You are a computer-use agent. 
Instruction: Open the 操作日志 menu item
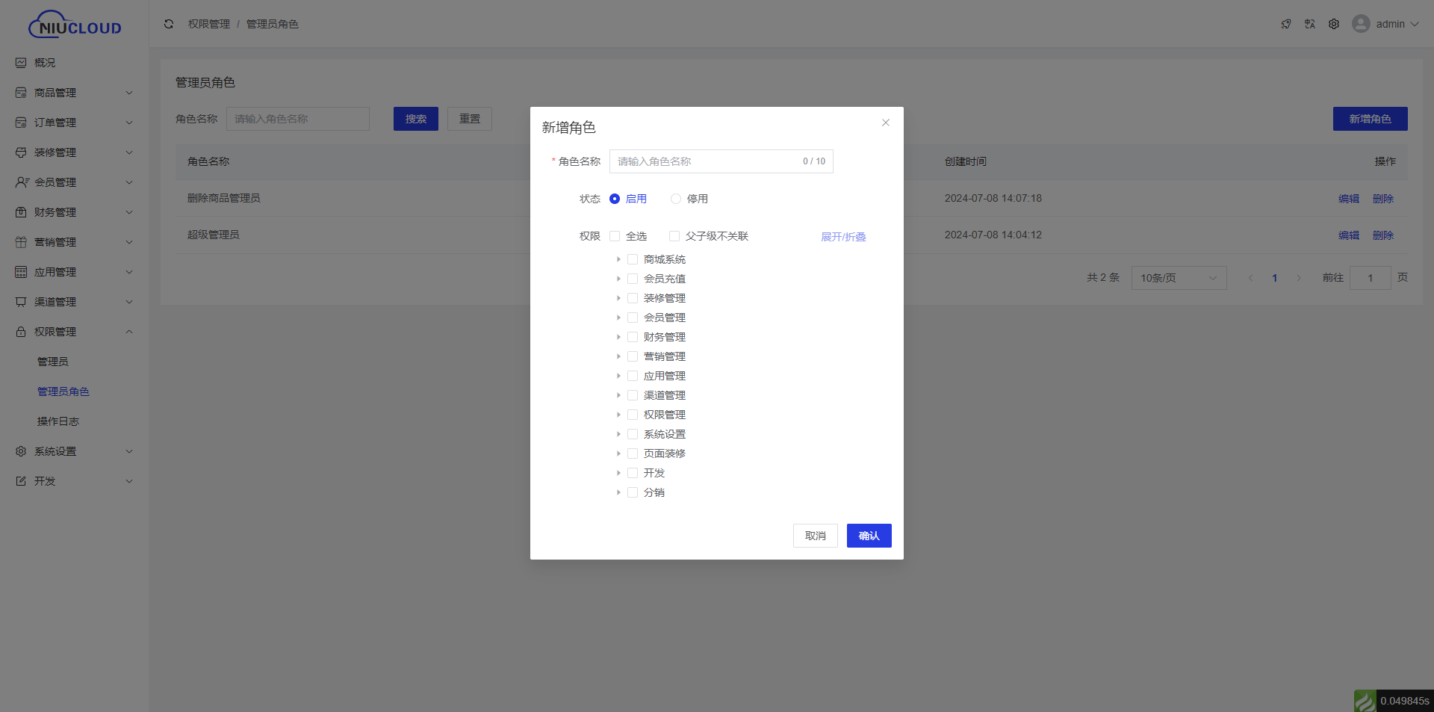pyautogui.click(x=58, y=421)
